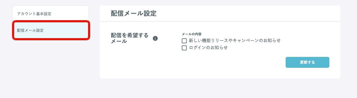Click the 配信を希望するメール field label
The height and width of the screenshot is (98, 357).
coord(130,38)
